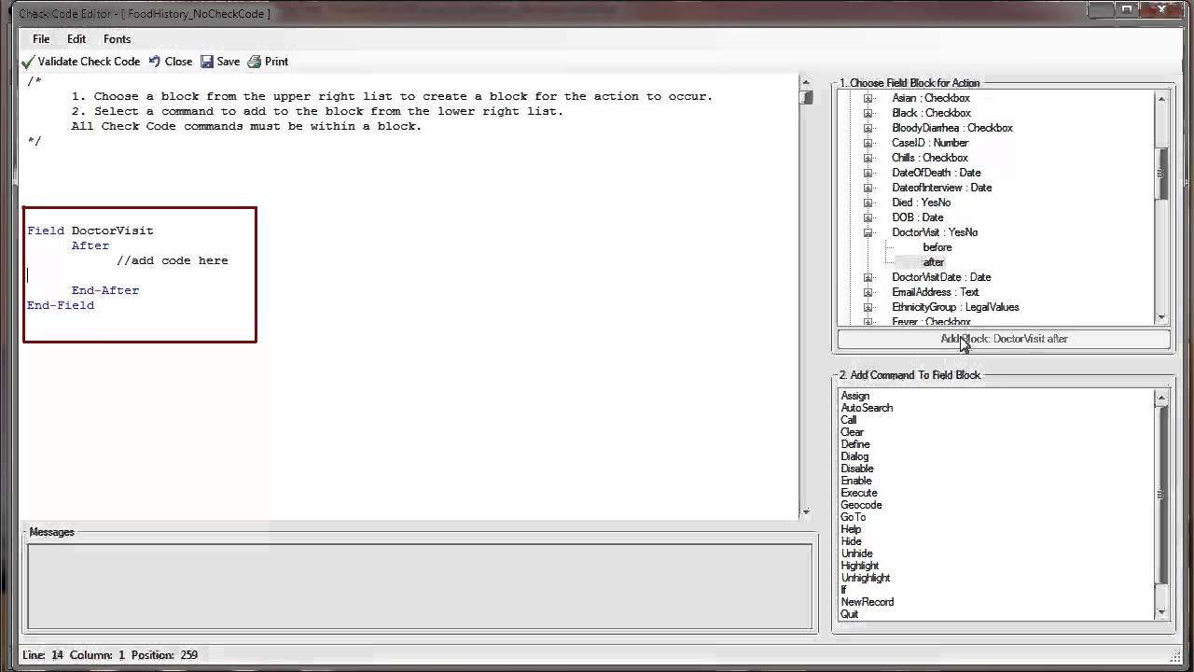Select CaseID : Number field label
Screen dimensions: 1194x672
point(930,143)
